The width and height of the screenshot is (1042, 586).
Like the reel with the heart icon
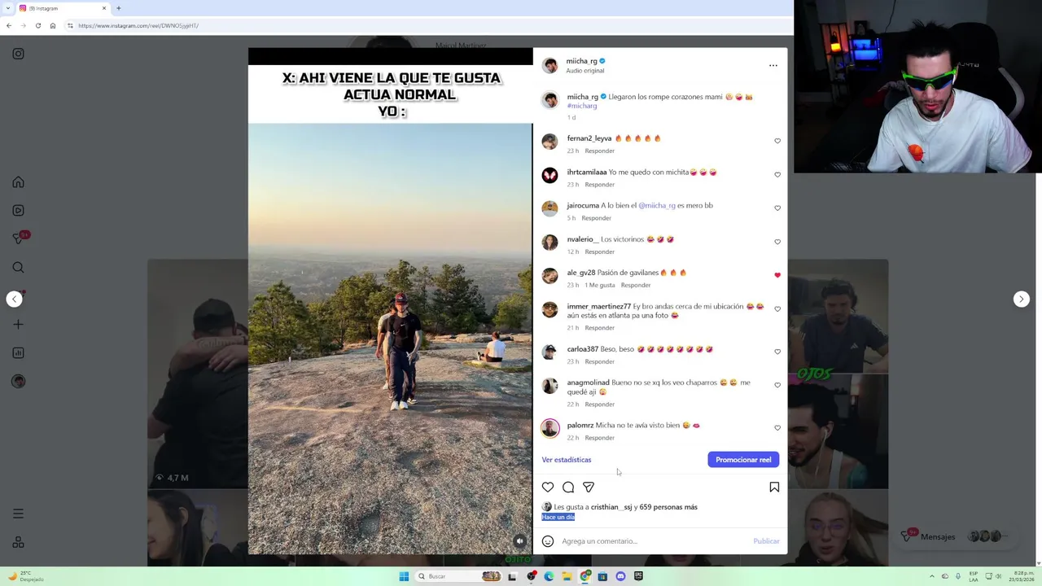click(548, 487)
